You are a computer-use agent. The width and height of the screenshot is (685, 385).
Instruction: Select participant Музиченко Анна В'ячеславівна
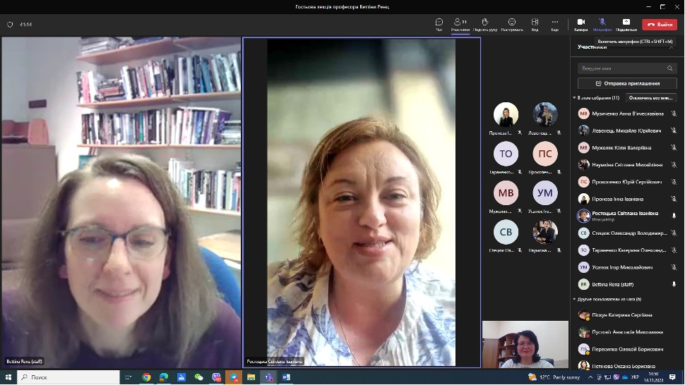tap(627, 114)
